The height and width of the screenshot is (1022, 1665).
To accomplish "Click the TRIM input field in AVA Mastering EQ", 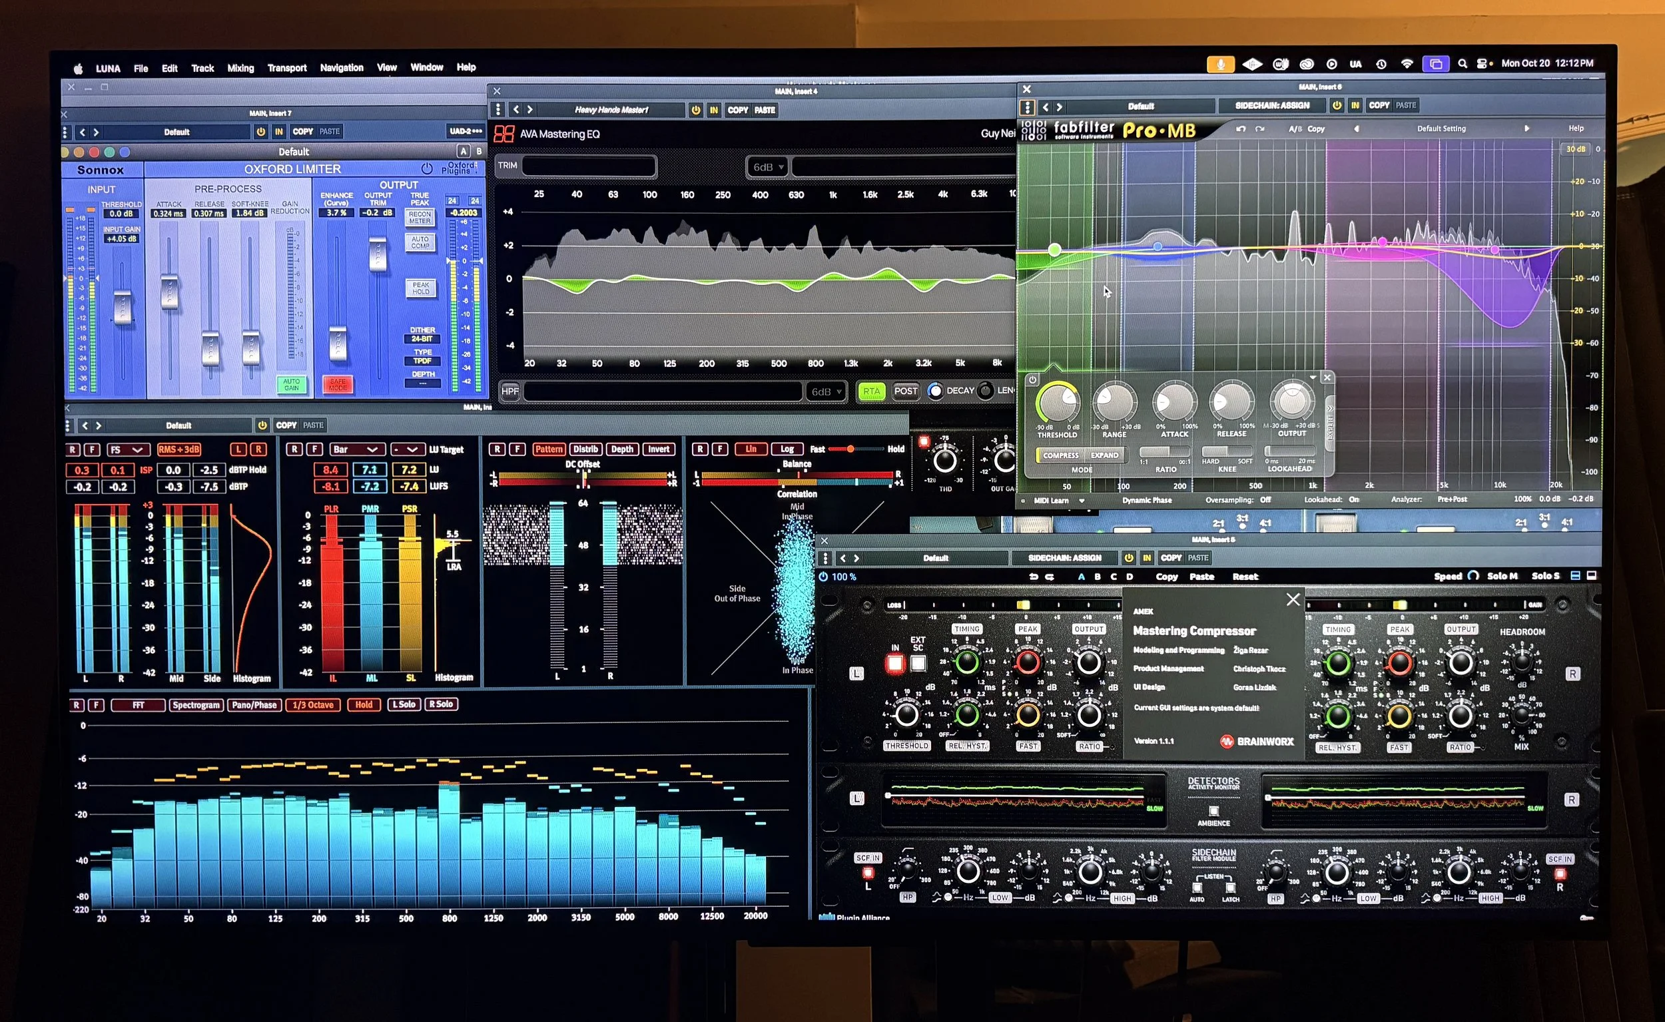I will (588, 166).
